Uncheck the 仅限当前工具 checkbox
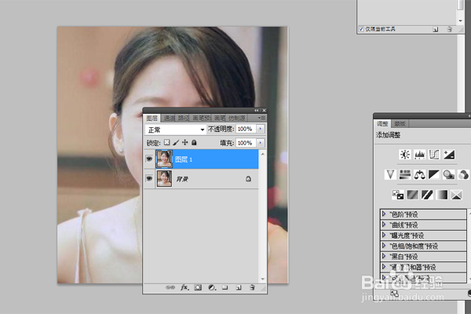 (361, 29)
